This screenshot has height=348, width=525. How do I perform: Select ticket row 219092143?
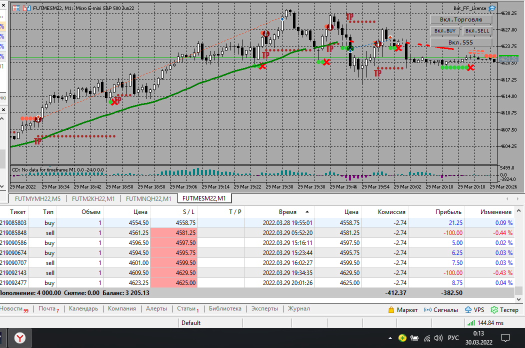257,273
